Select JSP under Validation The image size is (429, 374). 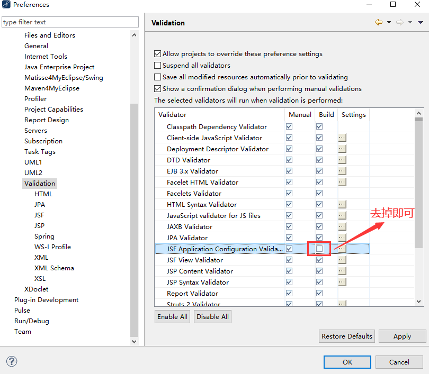click(39, 226)
